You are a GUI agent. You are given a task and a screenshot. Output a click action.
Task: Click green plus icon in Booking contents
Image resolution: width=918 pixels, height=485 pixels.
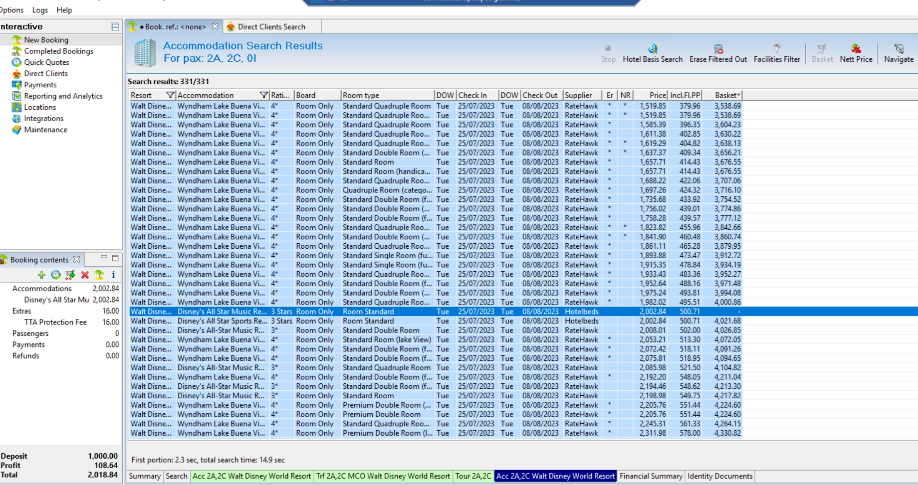pos(41,275)
